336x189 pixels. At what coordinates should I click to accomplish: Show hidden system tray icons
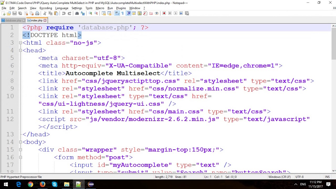click(296, 184)
